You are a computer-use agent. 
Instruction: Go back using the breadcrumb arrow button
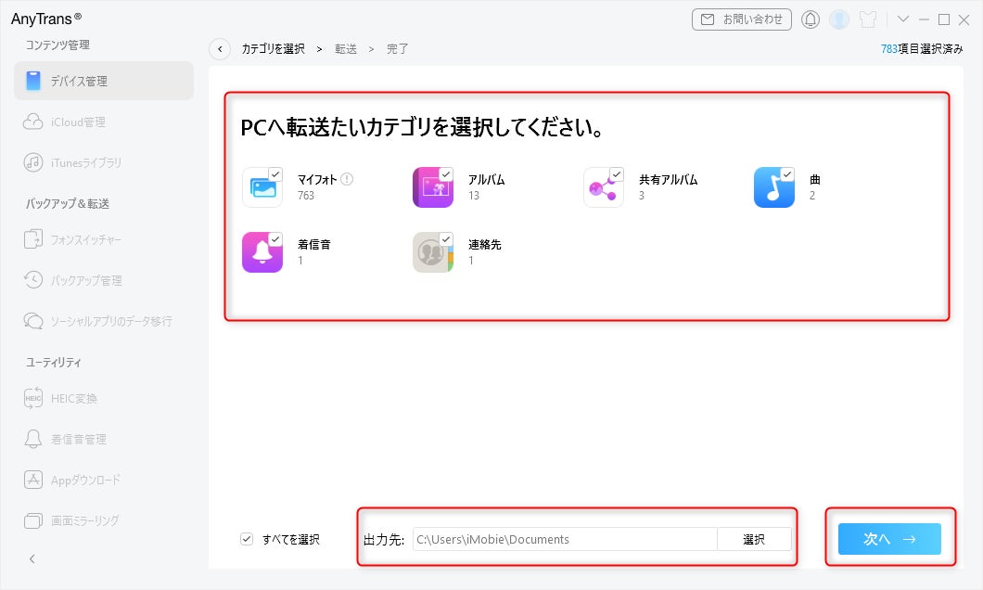click(x=220, y=49)
